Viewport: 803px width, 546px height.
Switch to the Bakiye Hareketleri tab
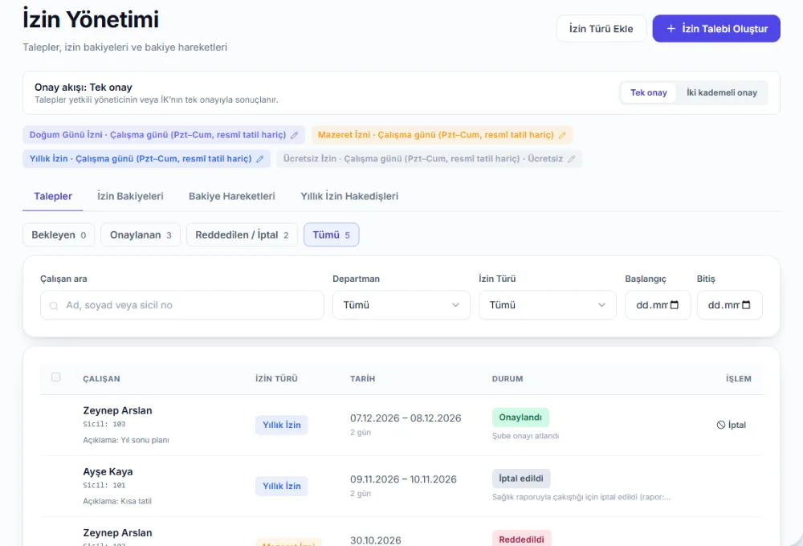232,196
